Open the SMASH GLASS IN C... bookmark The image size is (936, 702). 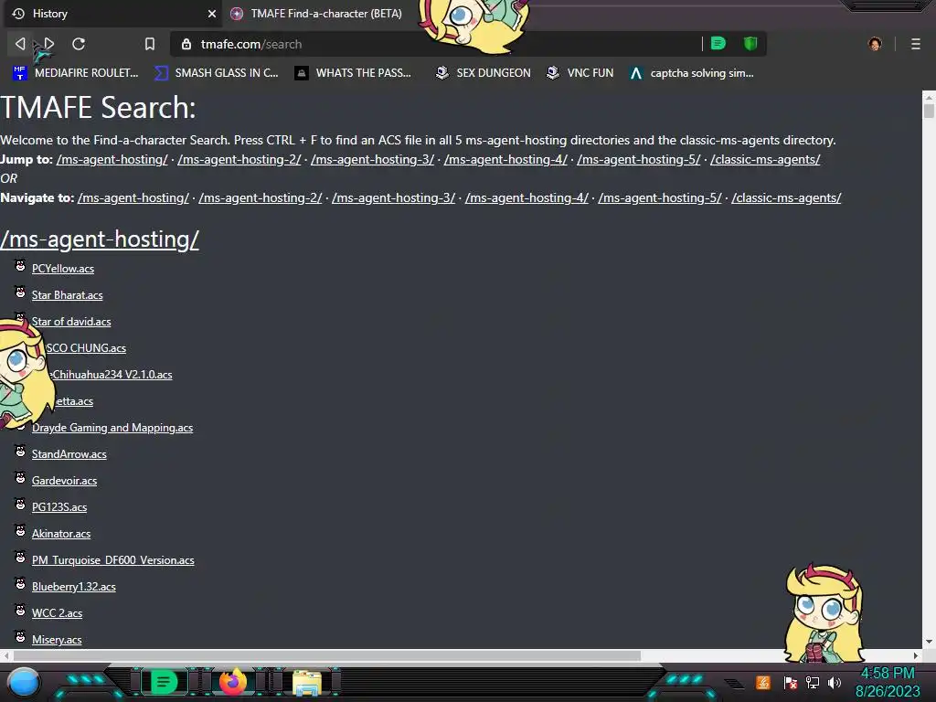click(x=216, y=73)
